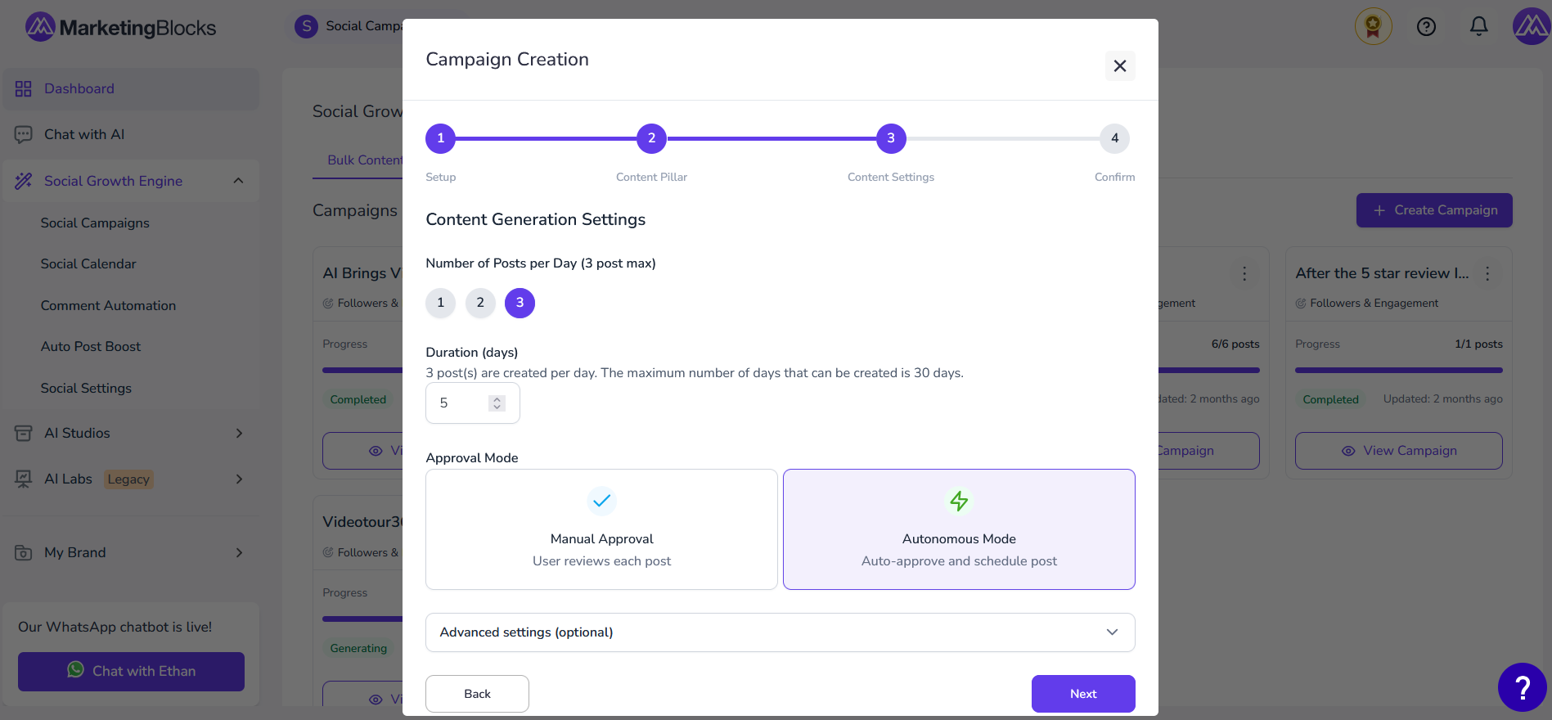Click the Dashboard grid icon
Viewport: 1552px width, 720px height.
23,89
